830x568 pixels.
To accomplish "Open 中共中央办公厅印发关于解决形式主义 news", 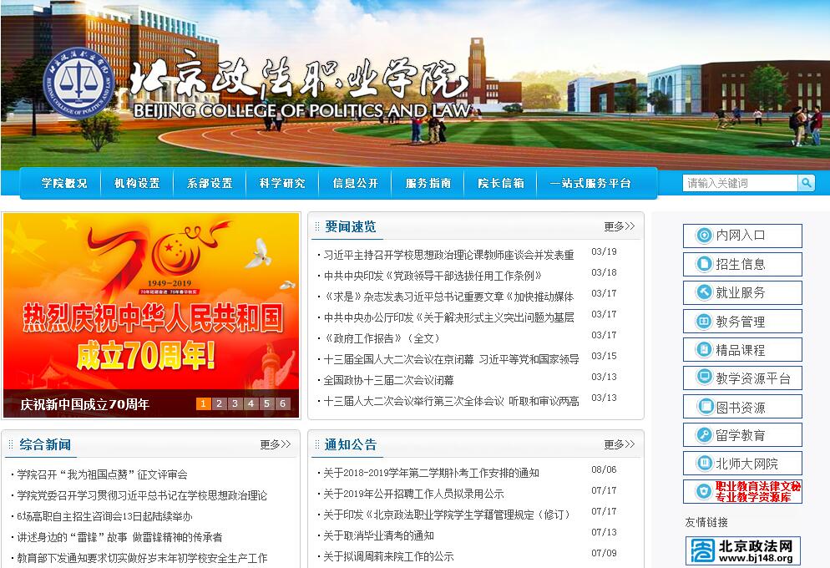I will pos(448,317).
